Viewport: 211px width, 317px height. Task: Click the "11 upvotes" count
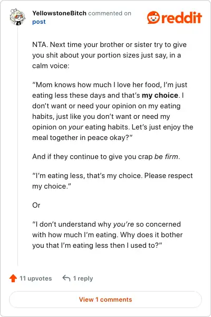pyautogui.click(x=35, y=278)
